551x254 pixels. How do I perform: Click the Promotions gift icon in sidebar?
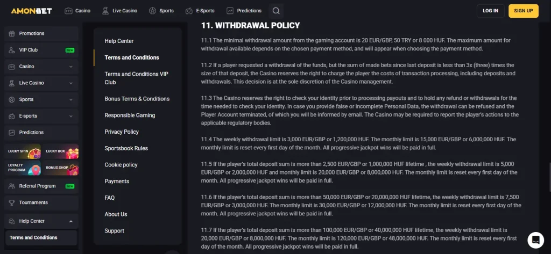click(12, 33)
